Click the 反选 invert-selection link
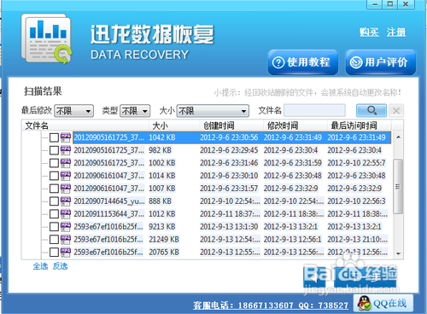The width and height of the screenshot is (427, 314). [60, 266]
